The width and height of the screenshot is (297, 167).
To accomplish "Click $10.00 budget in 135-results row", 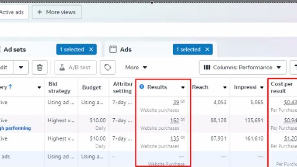I will (x=98, y=139).
